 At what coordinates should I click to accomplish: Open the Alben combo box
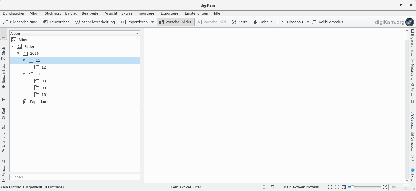click(x=74, y=33)
